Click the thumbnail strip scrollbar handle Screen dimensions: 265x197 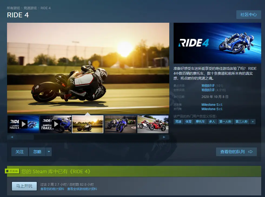pyautogui.click(x=25, y=137)
